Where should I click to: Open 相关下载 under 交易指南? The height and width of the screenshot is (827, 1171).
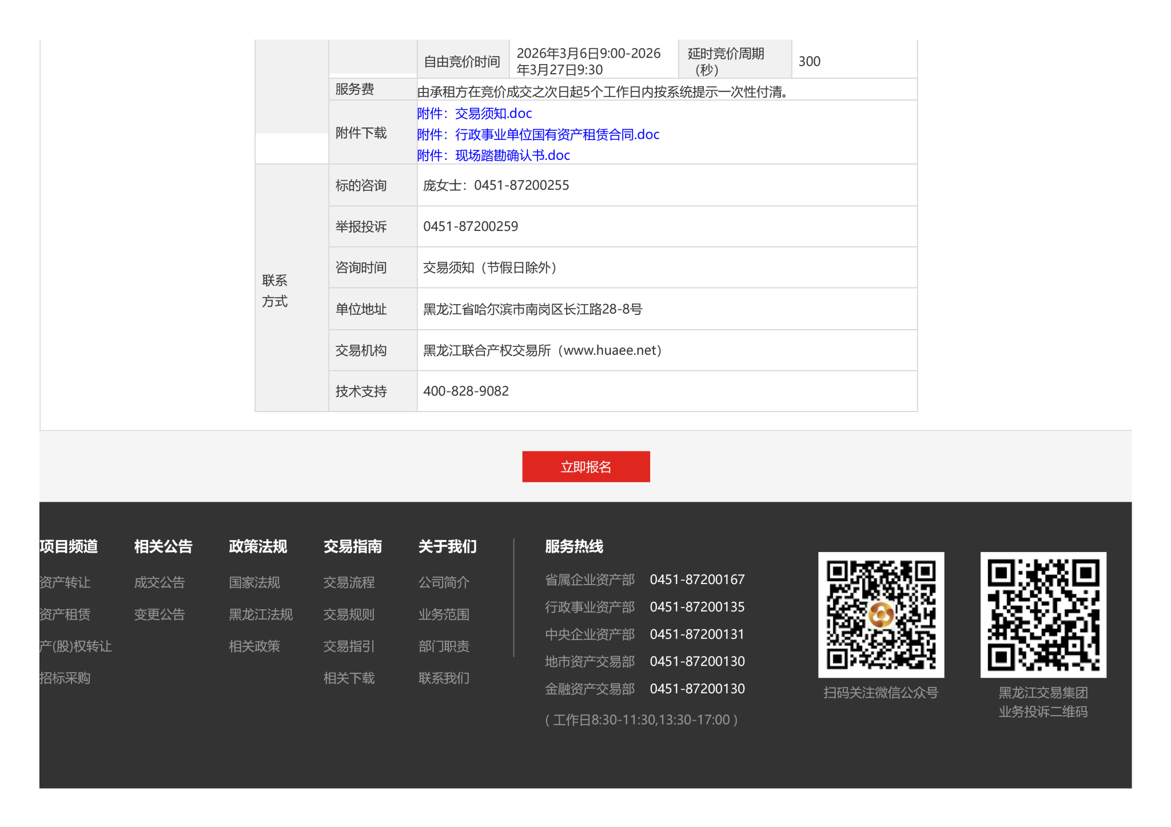pyautogui.click(x=349, y=678)
